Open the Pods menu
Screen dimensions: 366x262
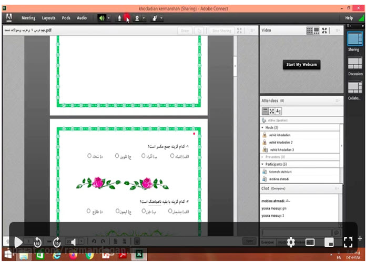[66, 18]
